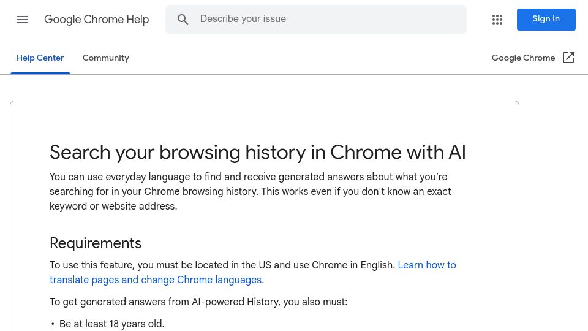588x331 pixels.
Task: Click the article heading about searching browsing history
Action: pos(258,153)
